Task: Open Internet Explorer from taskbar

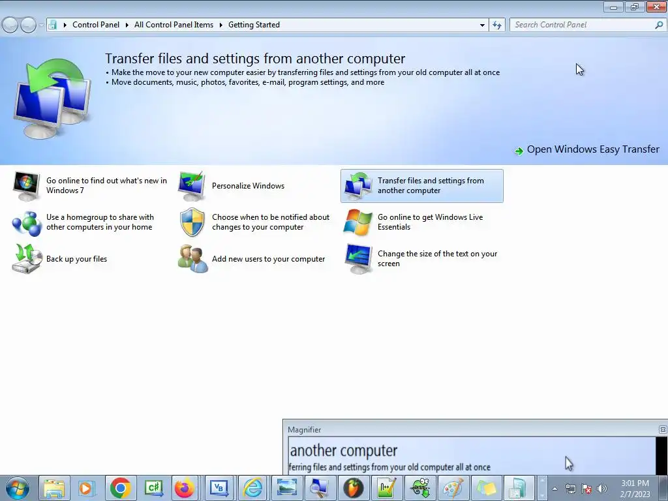Action: click(253, 488)
